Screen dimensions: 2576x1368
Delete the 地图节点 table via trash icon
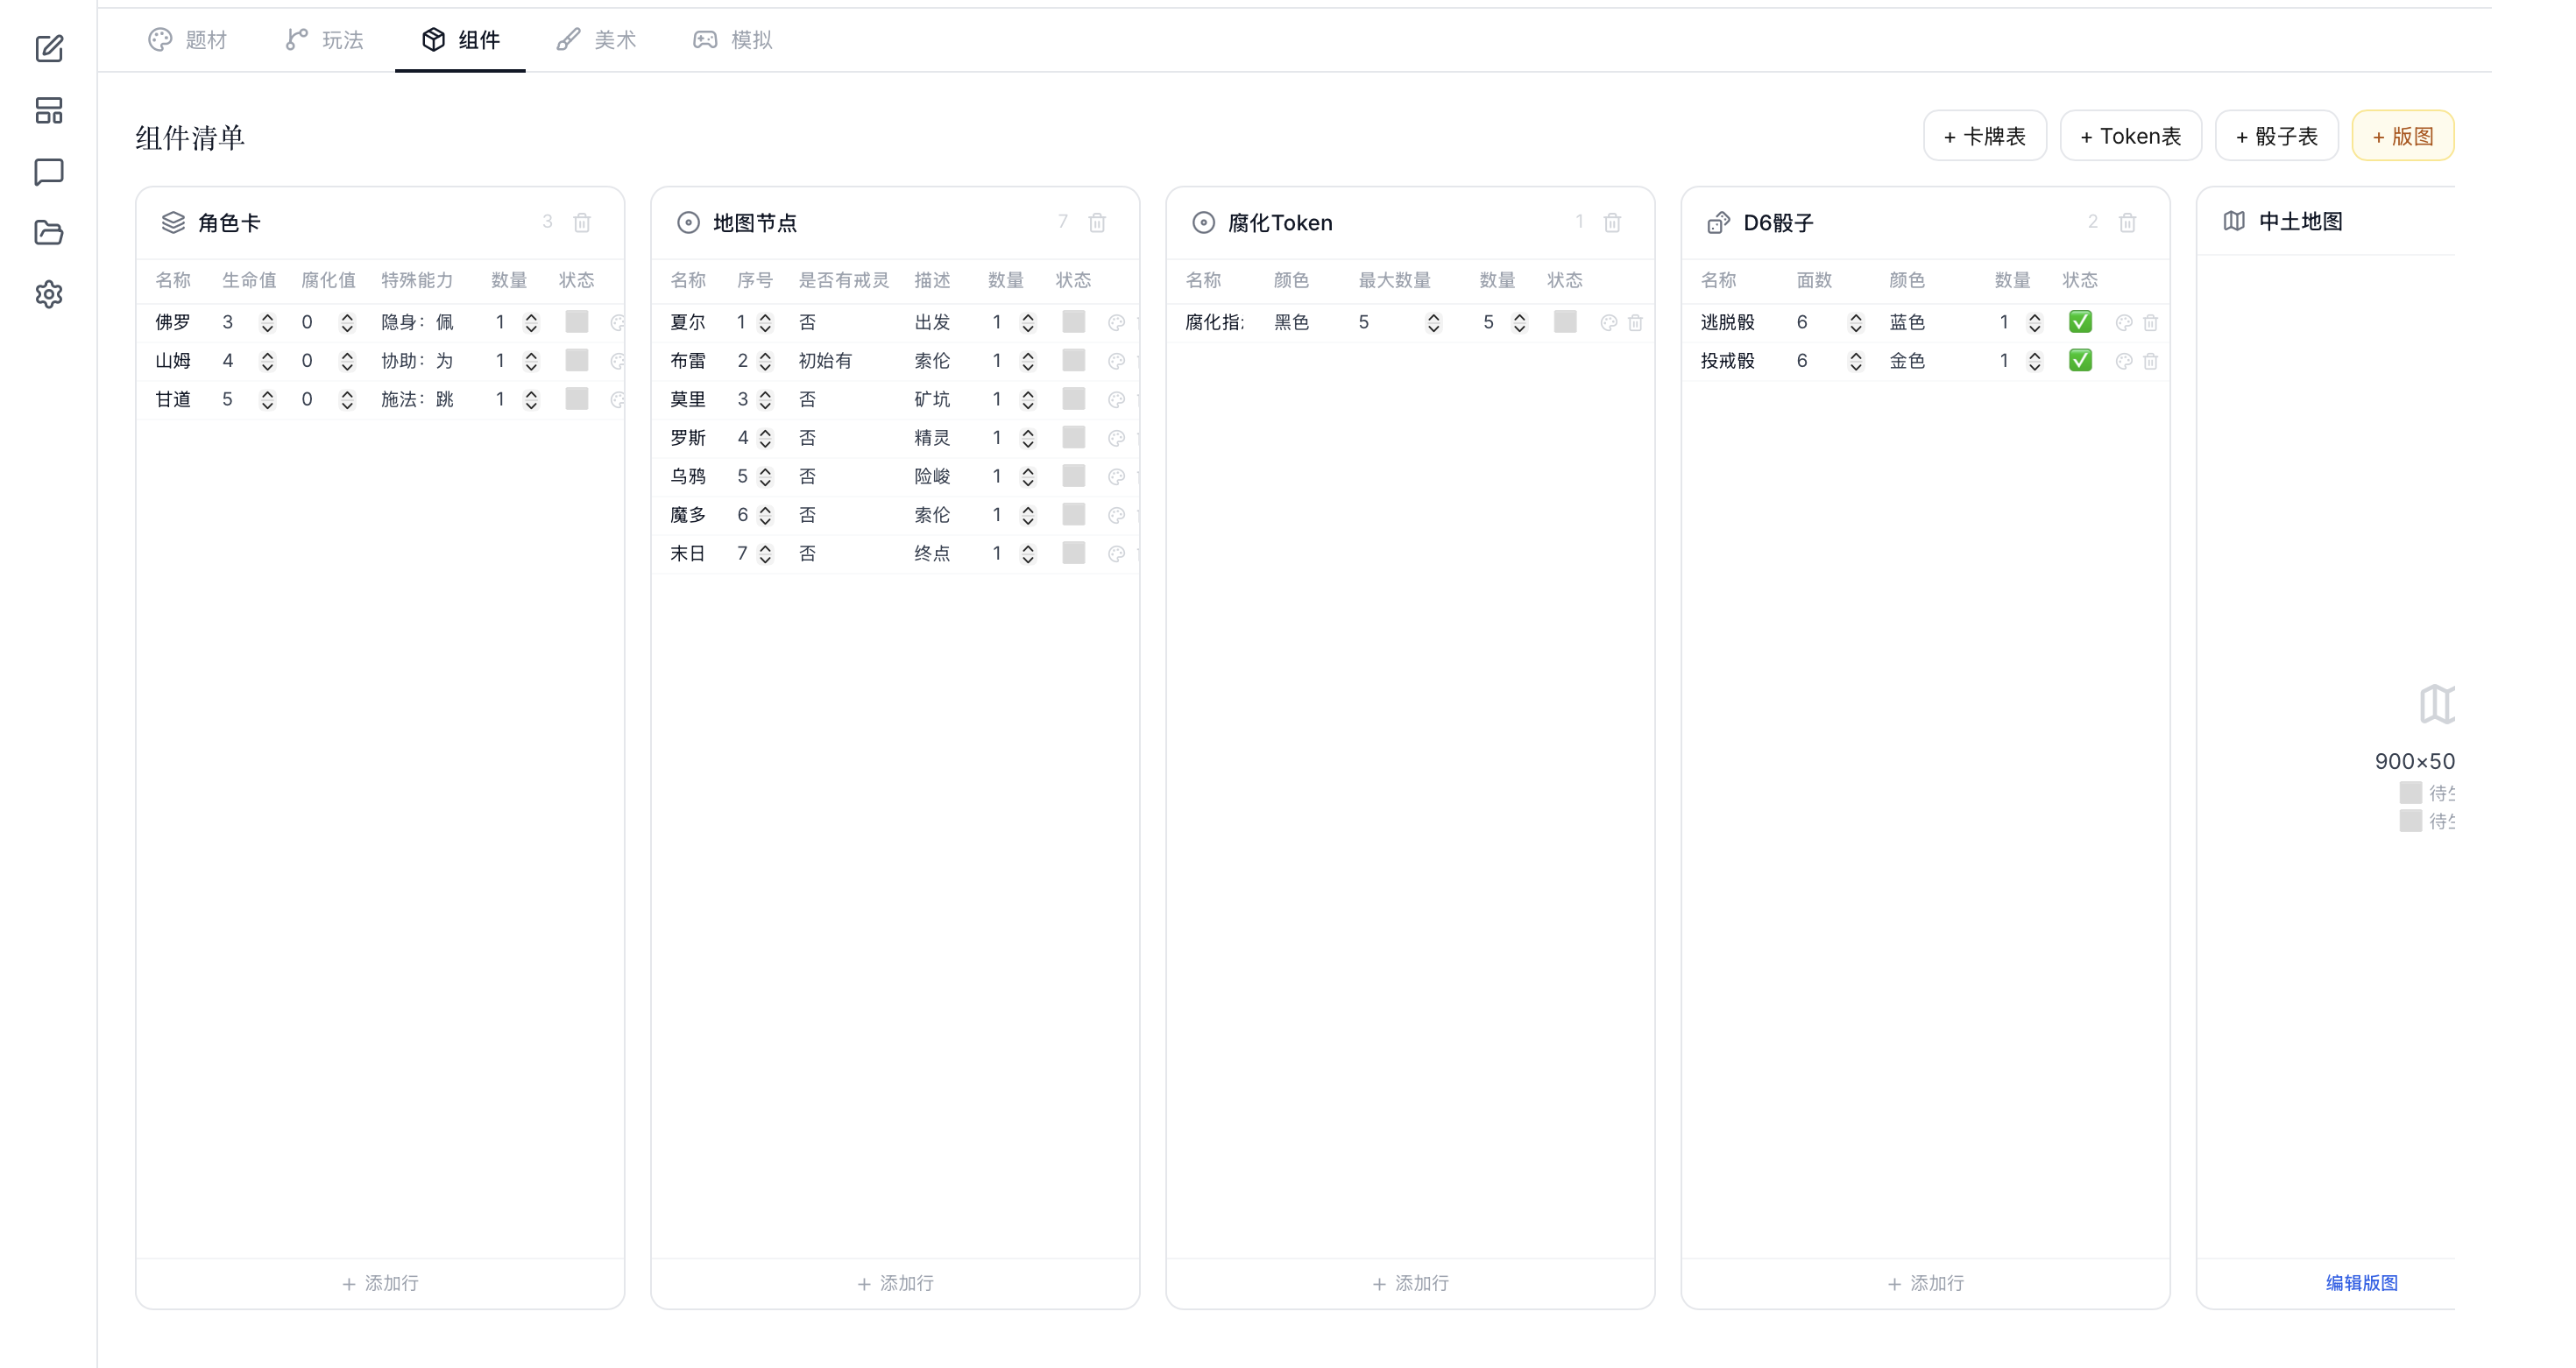pyautogui.click(x=1097, y=222)
